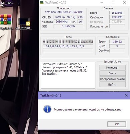Open the WinRAR archive desktop icon
130x134 pixels.
click(x=6, y=19)
